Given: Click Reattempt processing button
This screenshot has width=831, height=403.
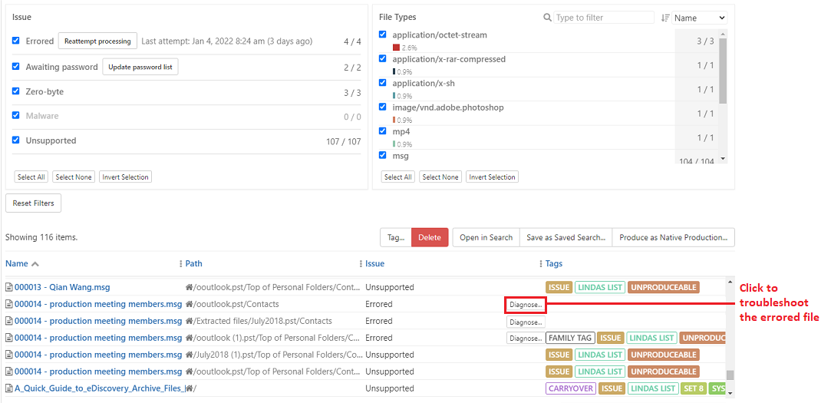Looking at the screenshot, I should [97, 41].
